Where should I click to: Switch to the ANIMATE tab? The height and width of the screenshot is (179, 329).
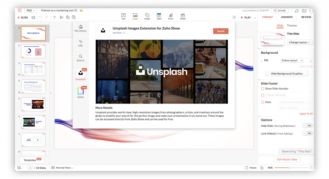[x=287, y=17]
